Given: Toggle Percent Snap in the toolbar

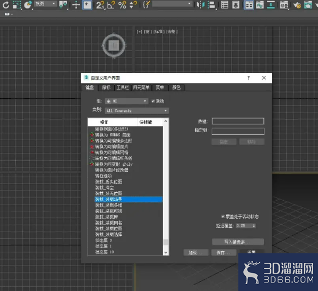Looking at the screenshot, I should (122, 5).
